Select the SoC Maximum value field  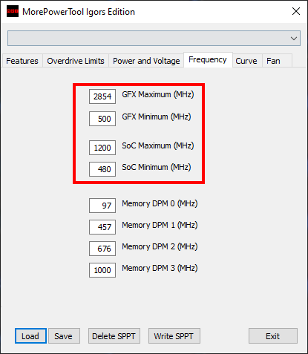[x=102, y=148]
